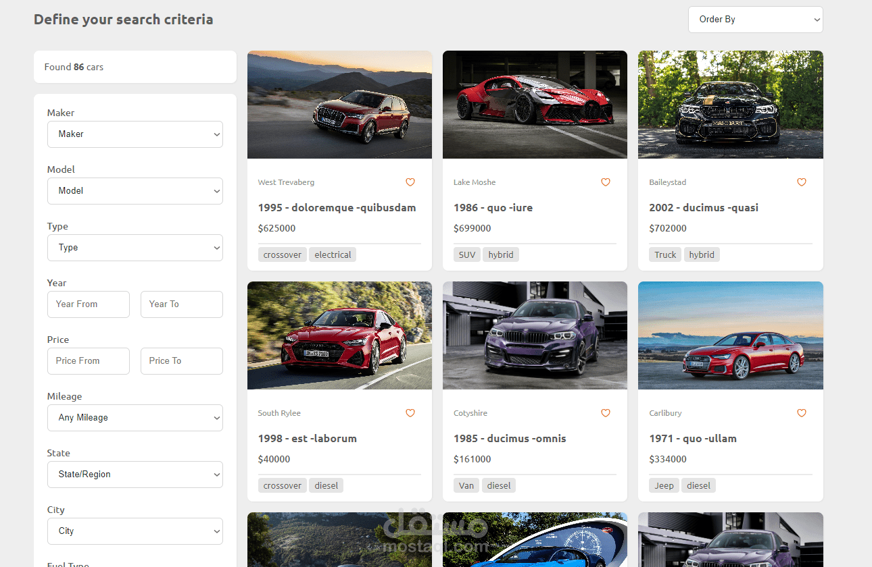Click the Price From input field
872x567 pixels.
(x=89, y=361)
